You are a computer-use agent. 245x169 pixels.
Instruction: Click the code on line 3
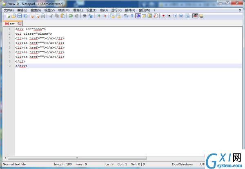(40, 38)
